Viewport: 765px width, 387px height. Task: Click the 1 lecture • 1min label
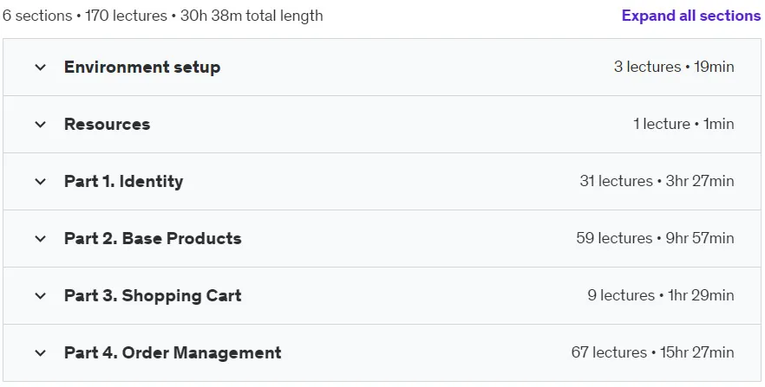[x=683, y=124]
